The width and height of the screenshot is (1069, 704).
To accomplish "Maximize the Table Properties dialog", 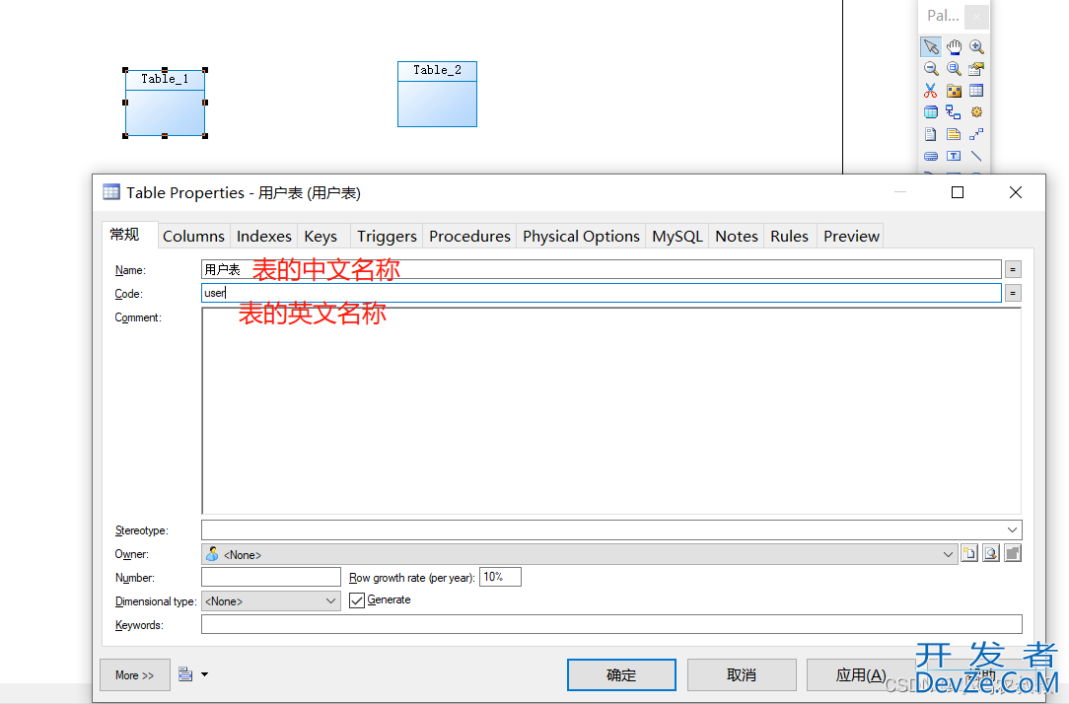I will point(958,193).
